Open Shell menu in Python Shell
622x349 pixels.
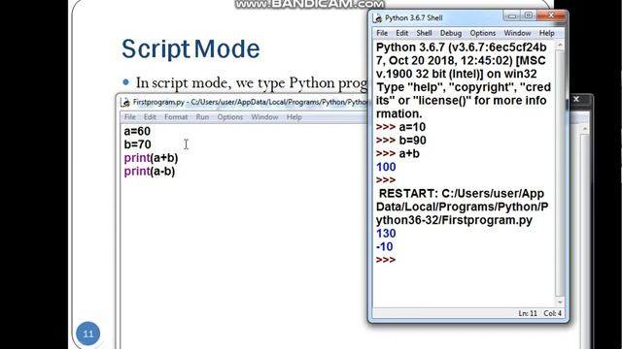pyautogui.click(x=424, y=33)
